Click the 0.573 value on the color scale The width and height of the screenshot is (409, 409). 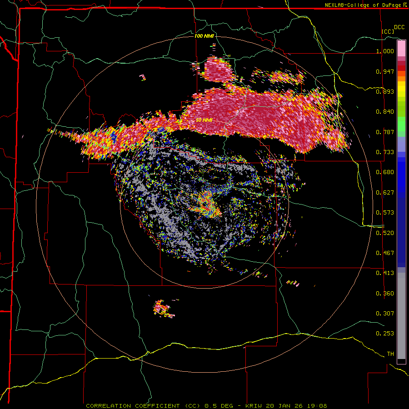[385, 213]
